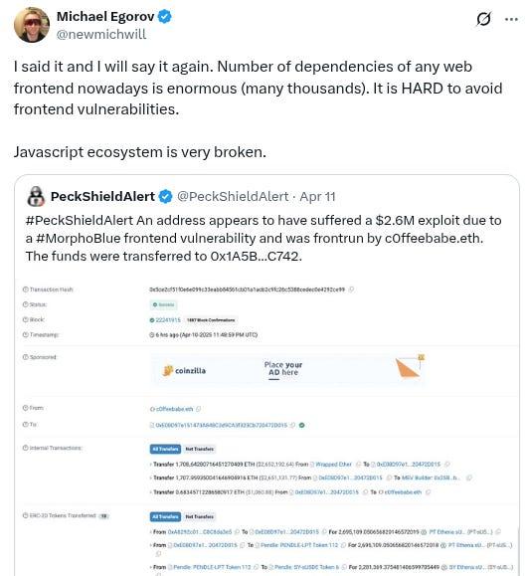Image resolution: width=525 pixels, height=576 pixels.
Task: Click PeckShieldAlert's verified badge
Action: 166,197
